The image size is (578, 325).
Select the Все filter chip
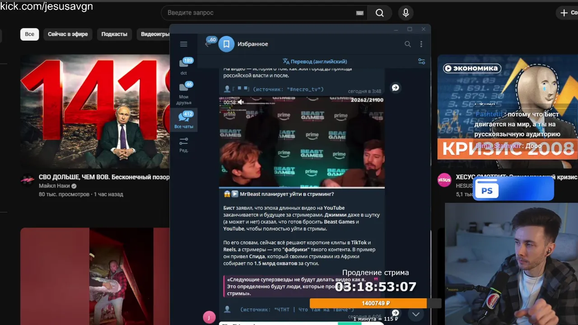pos(29,34)
